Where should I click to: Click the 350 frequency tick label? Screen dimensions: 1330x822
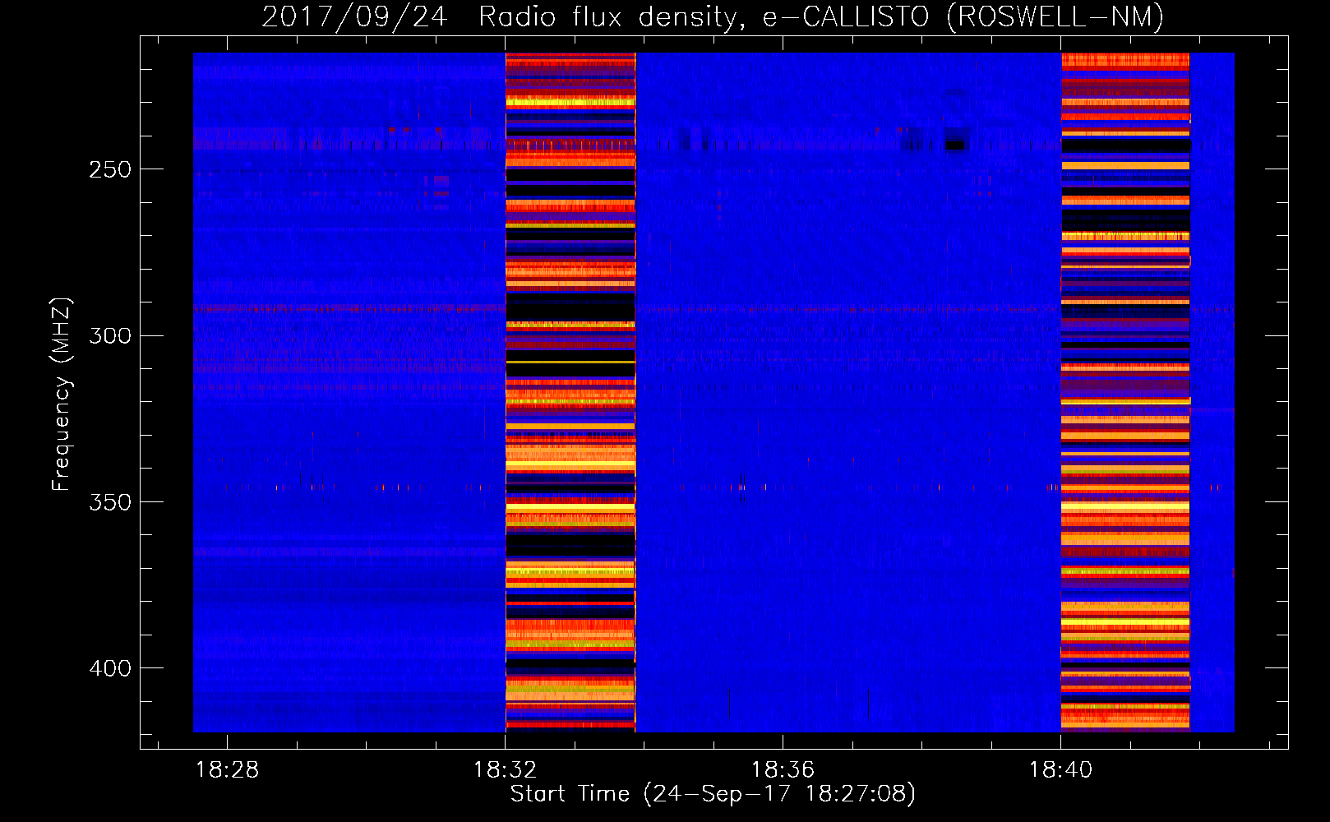[x=110, y=502]
